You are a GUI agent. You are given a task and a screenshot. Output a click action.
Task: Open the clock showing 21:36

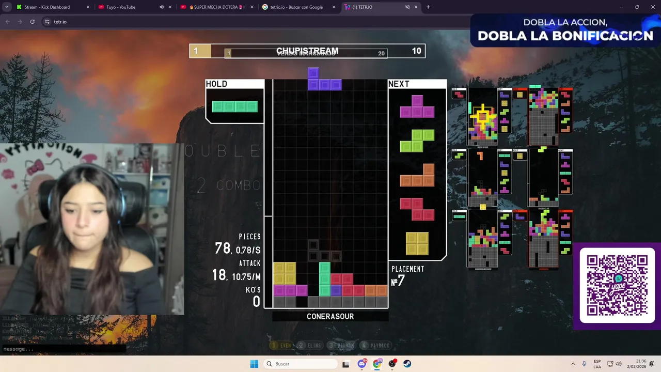[x=637, y=364]
